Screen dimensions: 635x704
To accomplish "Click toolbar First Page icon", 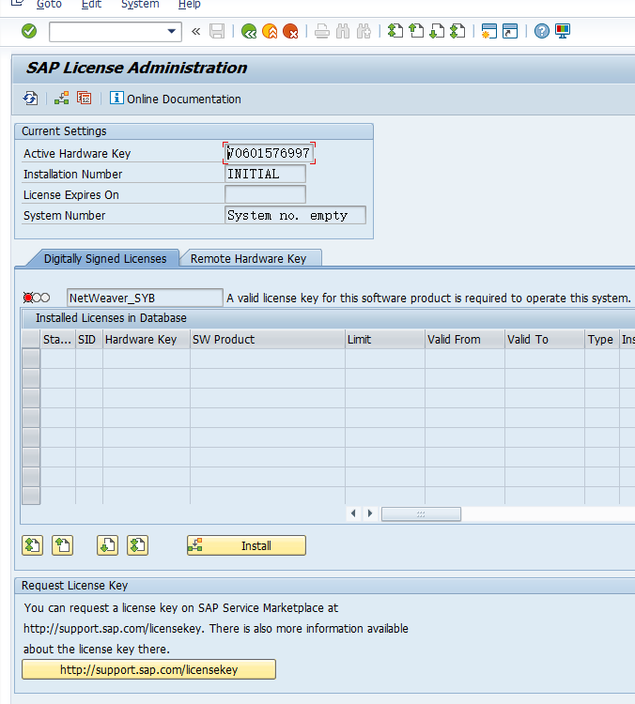I will pos(395,31).
